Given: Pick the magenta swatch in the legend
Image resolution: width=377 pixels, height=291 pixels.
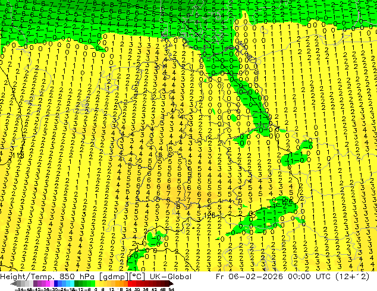Looking at the screenshot, I should [48, 284].
